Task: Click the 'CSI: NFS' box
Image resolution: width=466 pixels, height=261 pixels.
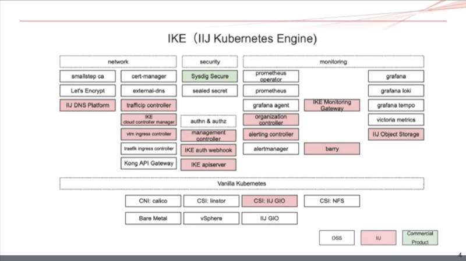Action: click(x=332, y=201)
